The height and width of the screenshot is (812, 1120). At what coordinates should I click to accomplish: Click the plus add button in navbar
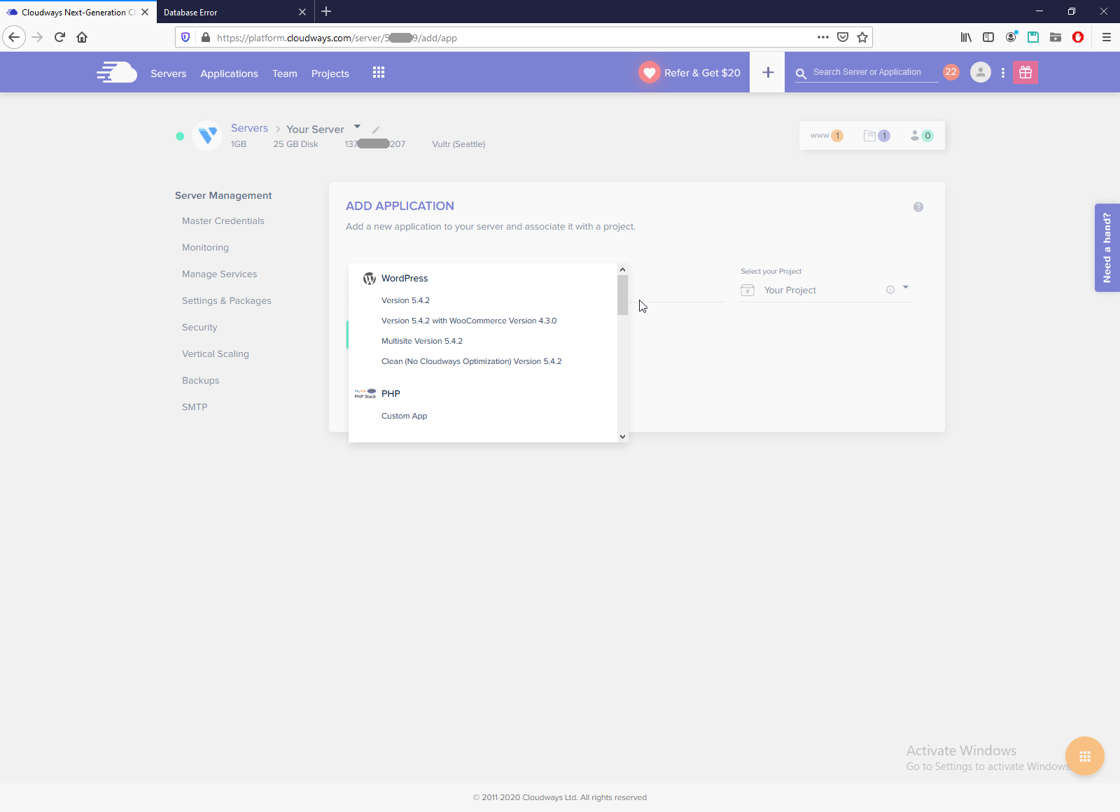coord(768,72)
